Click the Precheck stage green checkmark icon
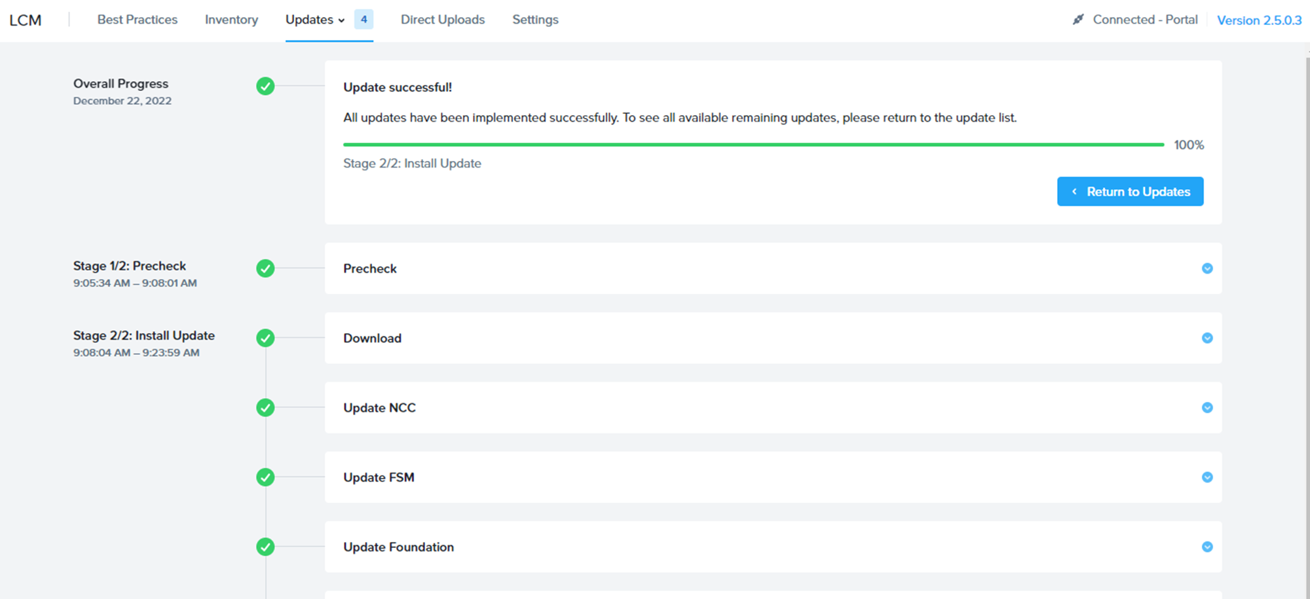Image resolution: width=1310 pixels, height=599 pixels. pos(265,268)
